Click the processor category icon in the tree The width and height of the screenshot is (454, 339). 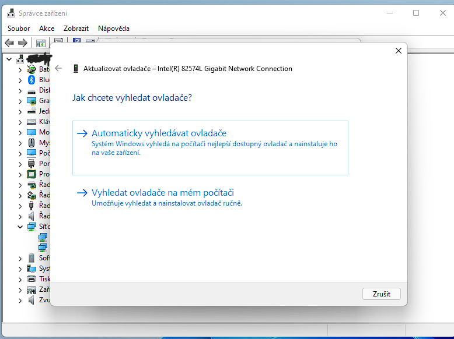[x=32, y=174]
